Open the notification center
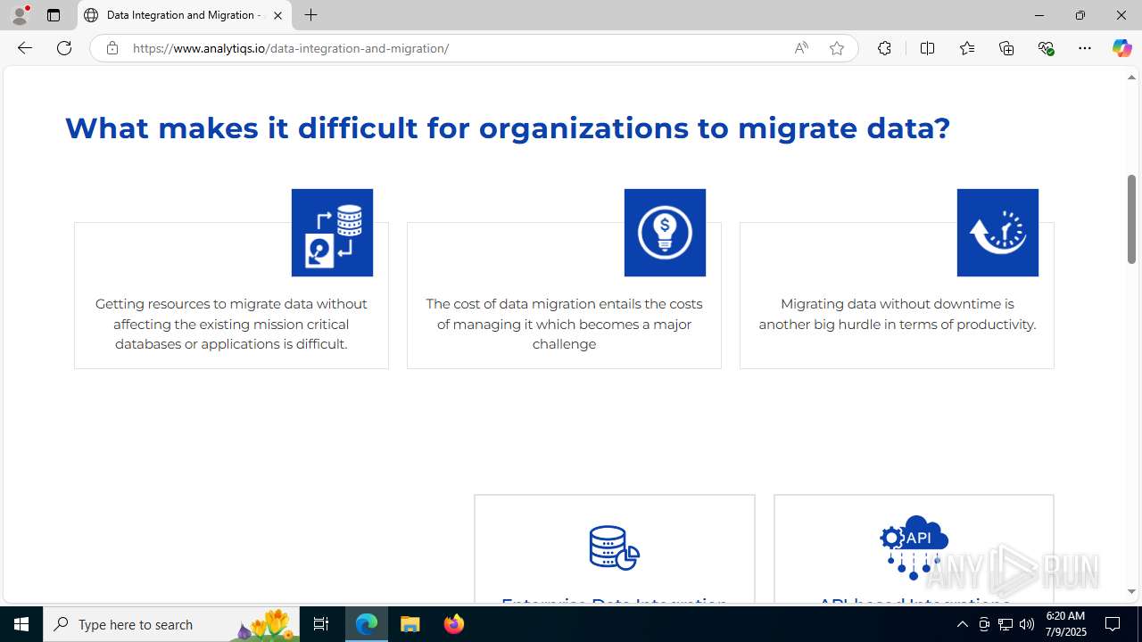The width and height of the screenshot is (1142, 642). click(1113, 624)
